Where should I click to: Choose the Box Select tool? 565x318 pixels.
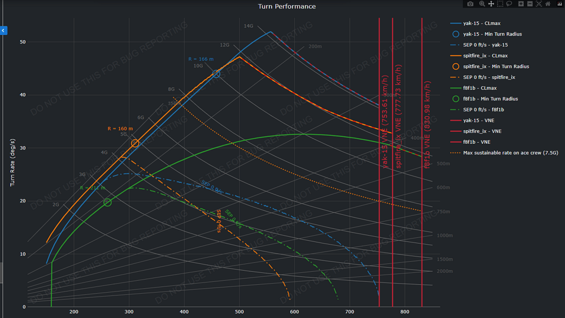(500, 4)
